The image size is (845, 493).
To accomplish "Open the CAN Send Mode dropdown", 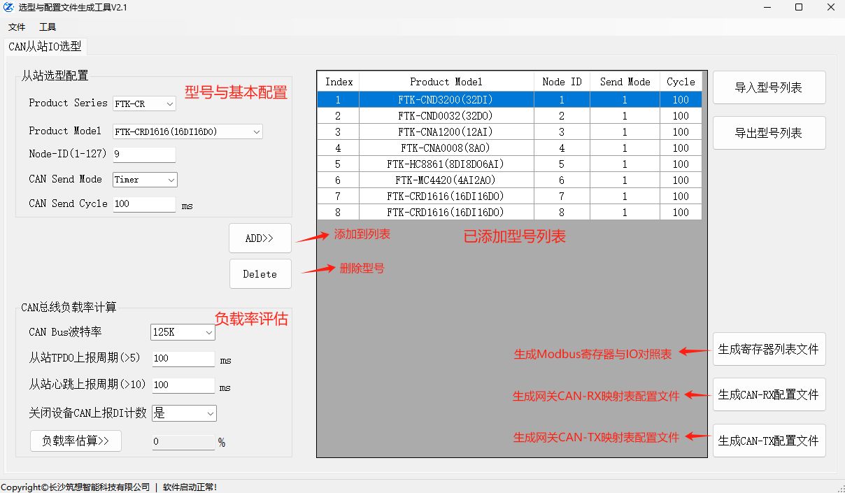I will coord(145,180).
